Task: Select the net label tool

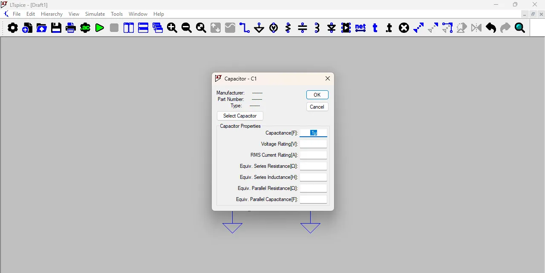Action: pos(360,28)
